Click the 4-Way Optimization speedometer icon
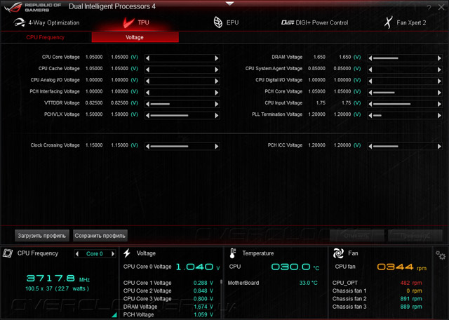 (x=19, y=22)
